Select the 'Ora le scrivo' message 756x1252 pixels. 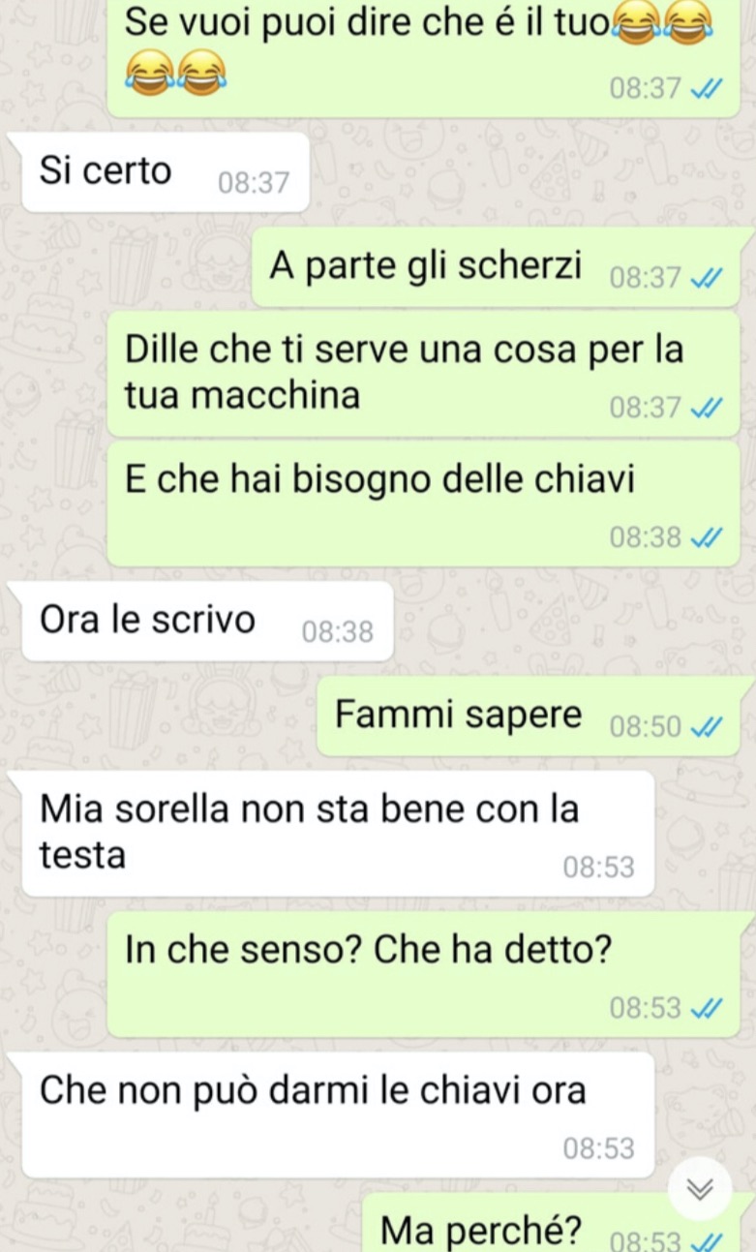click(x=207, y=622)
